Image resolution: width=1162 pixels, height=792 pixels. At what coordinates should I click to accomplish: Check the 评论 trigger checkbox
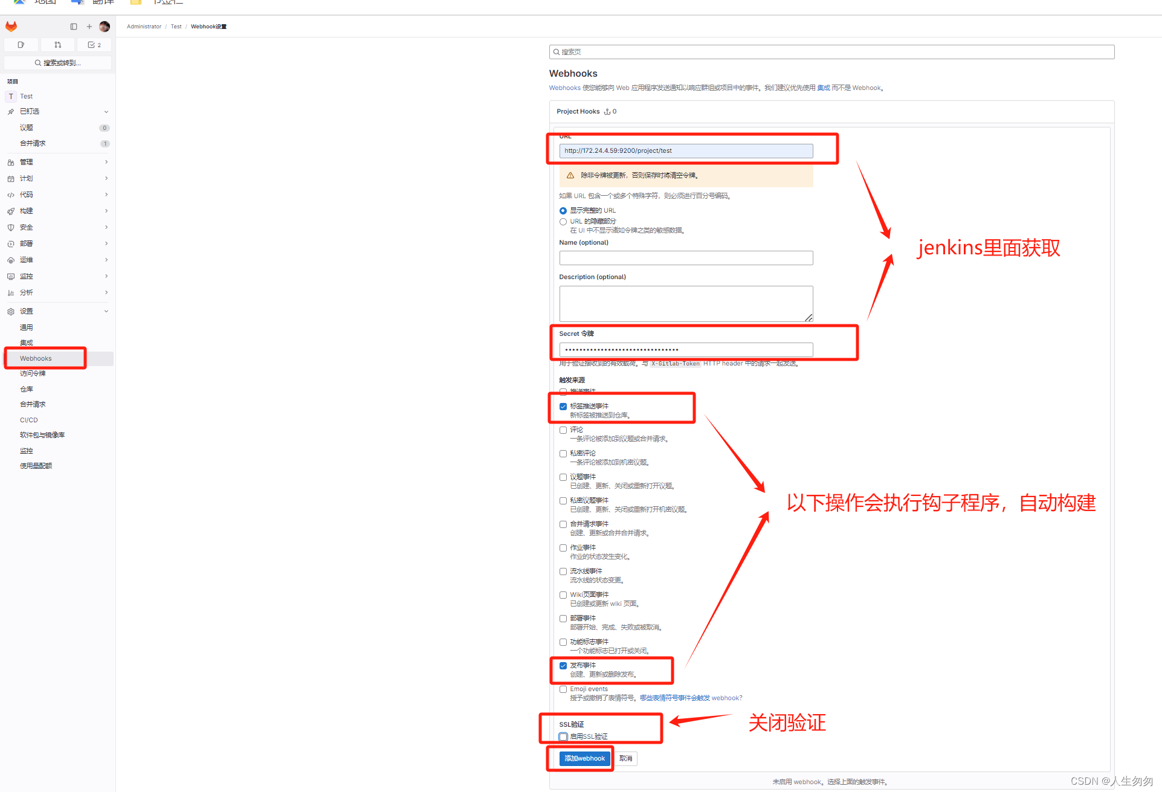click(x=563, y=430)
